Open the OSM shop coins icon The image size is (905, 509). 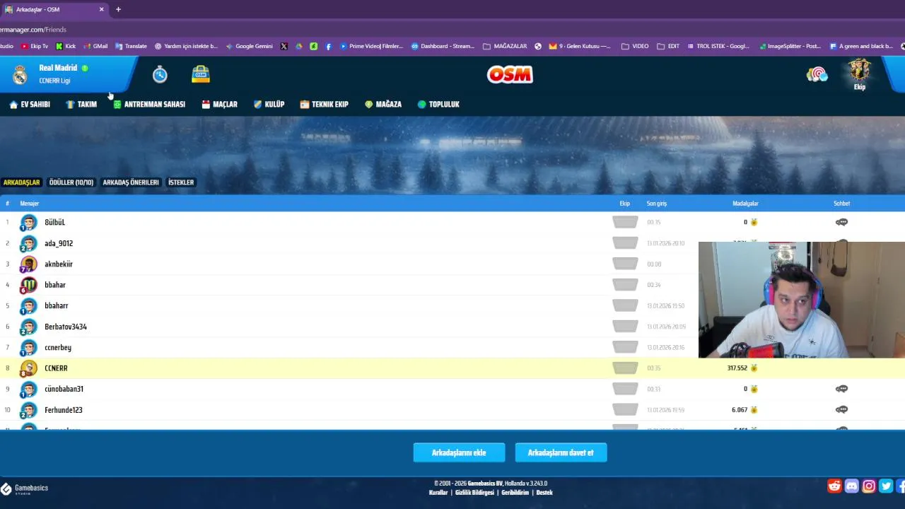point(201,74)
